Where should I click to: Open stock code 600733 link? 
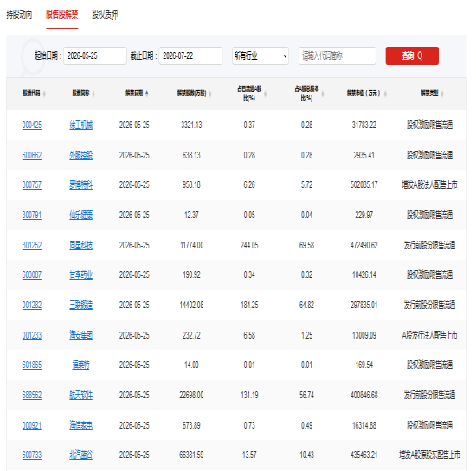point(32,455)
